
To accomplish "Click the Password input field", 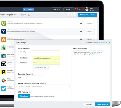I will tap(46, 63).
